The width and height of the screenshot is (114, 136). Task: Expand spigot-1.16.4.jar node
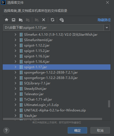(15, 62)
